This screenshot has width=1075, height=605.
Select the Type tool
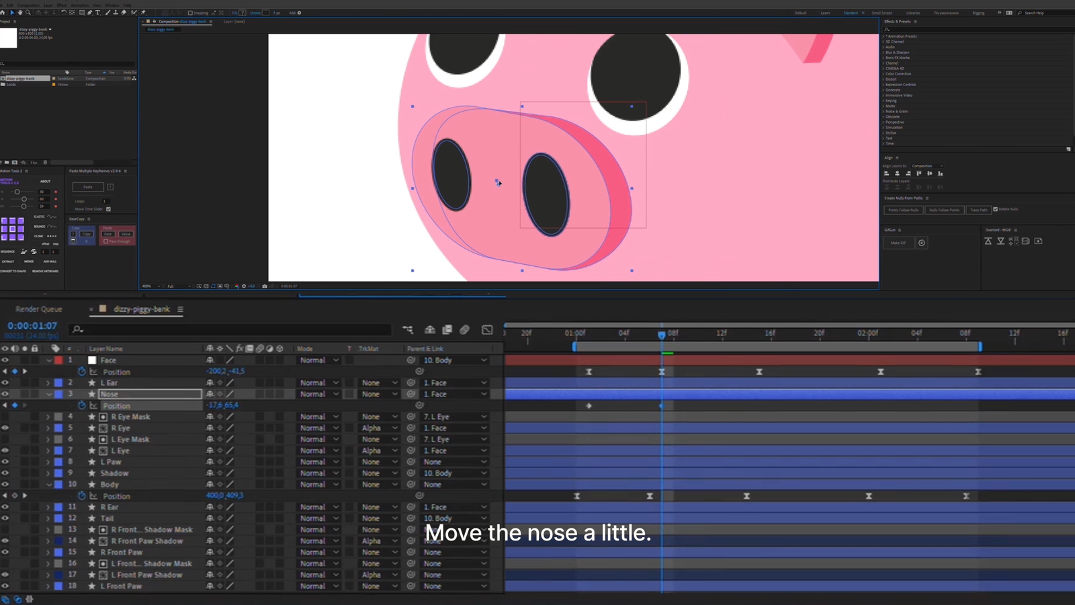point(97,12)
